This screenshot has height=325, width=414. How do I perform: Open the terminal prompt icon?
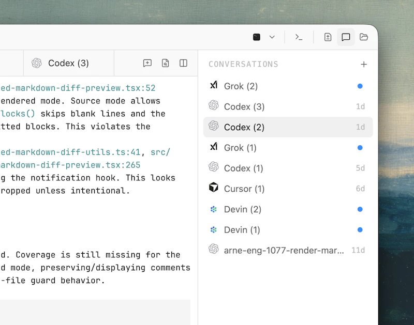pos(299,37)
